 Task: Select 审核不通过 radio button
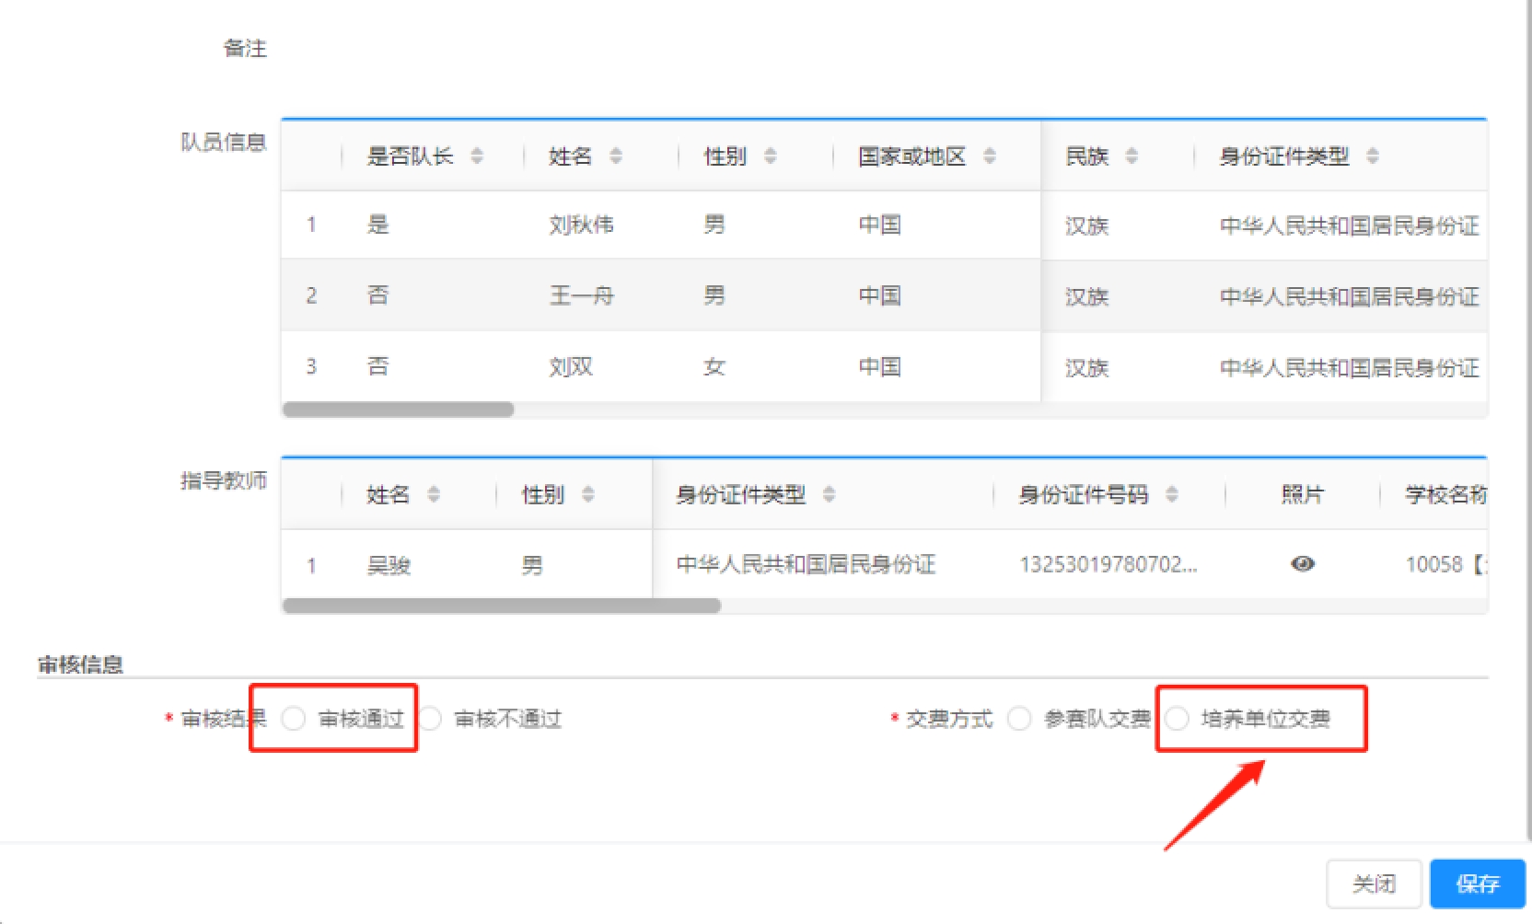point(430,718)
